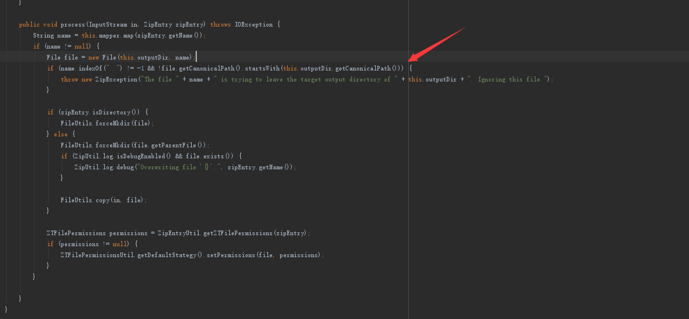Click the indexOf method call
Image resolution: width=689 pixels, height=319 pixels.
point(91,68)
